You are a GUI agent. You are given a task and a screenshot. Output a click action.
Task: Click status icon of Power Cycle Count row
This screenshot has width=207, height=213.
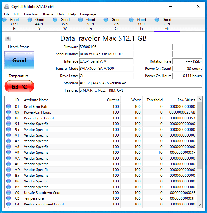pos(8,118)
